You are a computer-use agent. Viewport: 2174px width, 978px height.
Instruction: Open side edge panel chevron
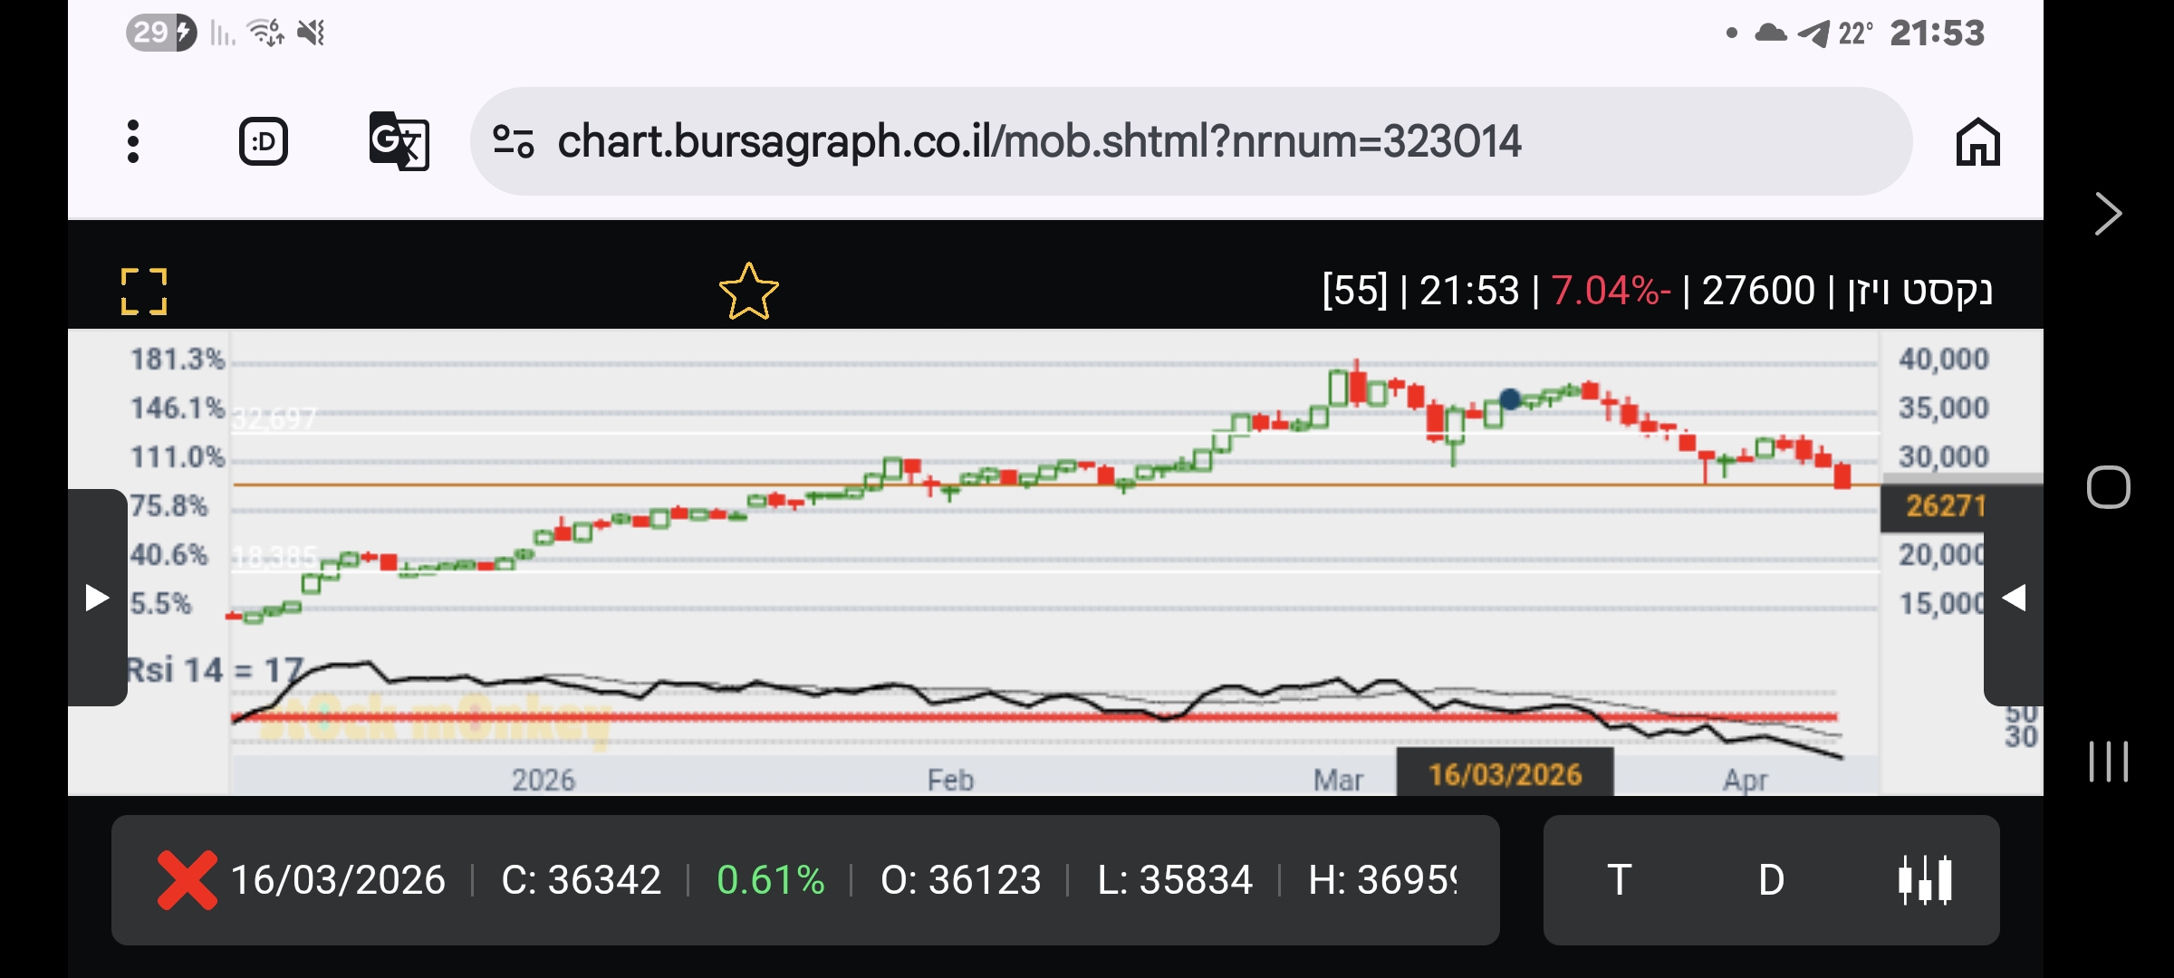pos(2108,215)
